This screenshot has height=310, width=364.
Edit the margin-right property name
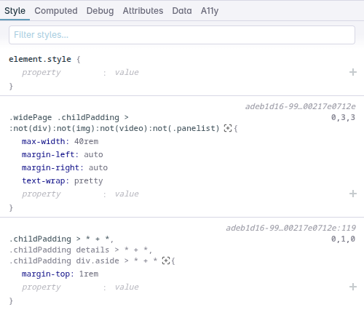50,167
